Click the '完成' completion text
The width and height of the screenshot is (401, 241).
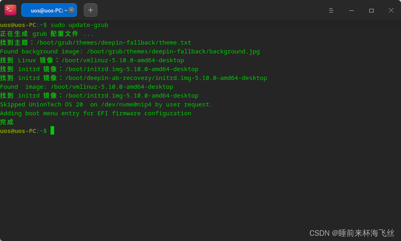tap(7, 122)
